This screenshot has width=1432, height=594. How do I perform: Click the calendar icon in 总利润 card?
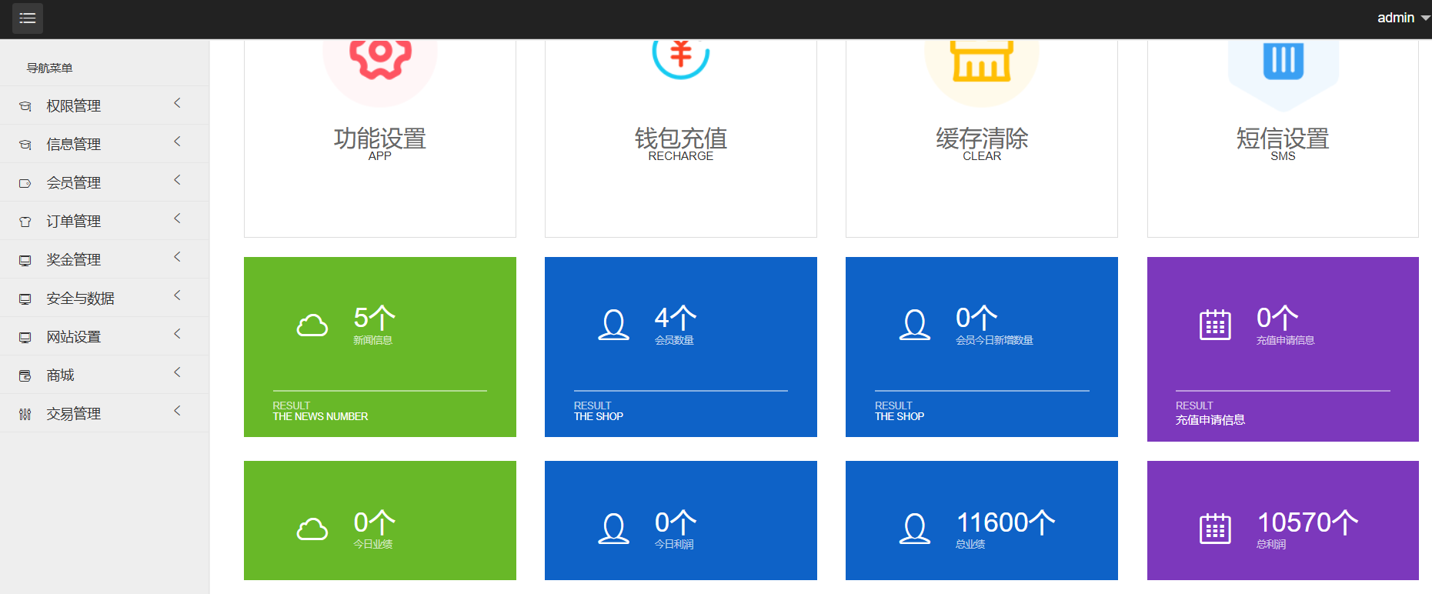(1215, 529)
